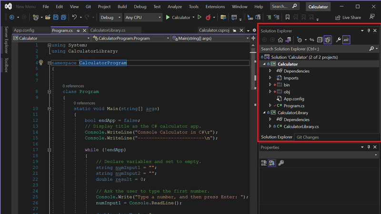Switch to the Git Changes tab
381x214 pixels.
[x=308, y=137]
